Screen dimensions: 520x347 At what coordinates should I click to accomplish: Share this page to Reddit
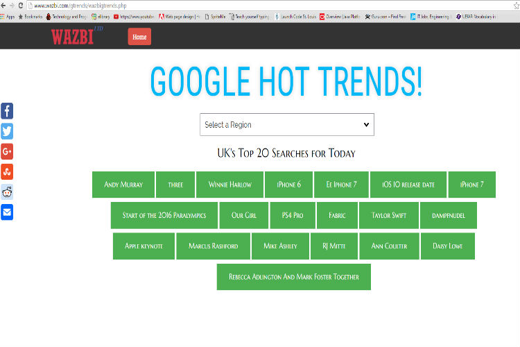click(x=7, y=192)
